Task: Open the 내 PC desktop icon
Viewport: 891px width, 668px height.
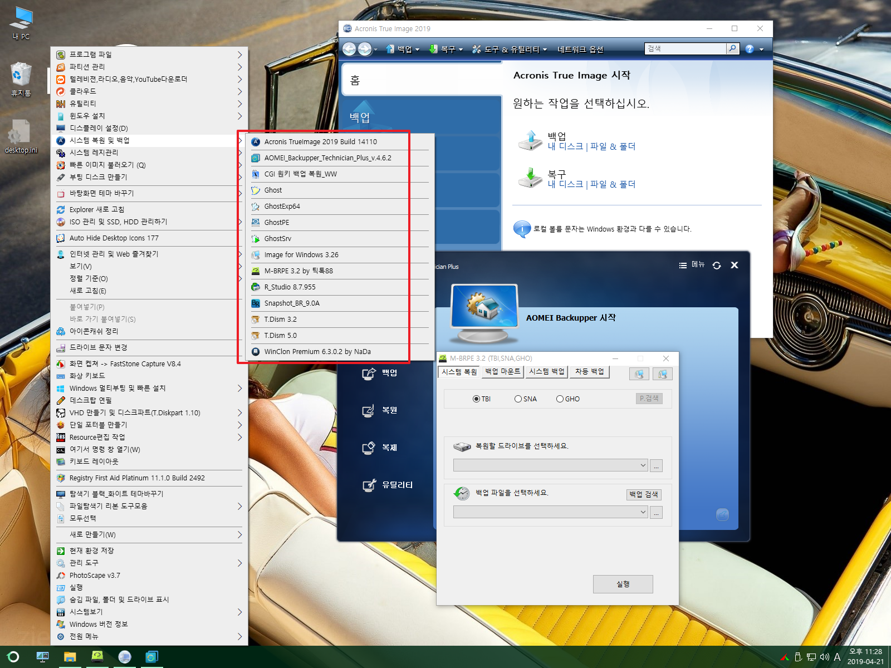Action: (x=21, y=23)
